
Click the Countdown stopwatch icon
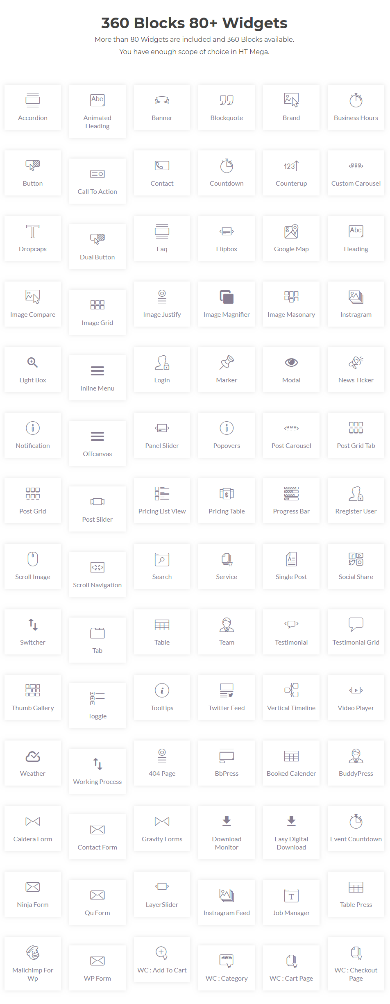[x=227, y=166]
